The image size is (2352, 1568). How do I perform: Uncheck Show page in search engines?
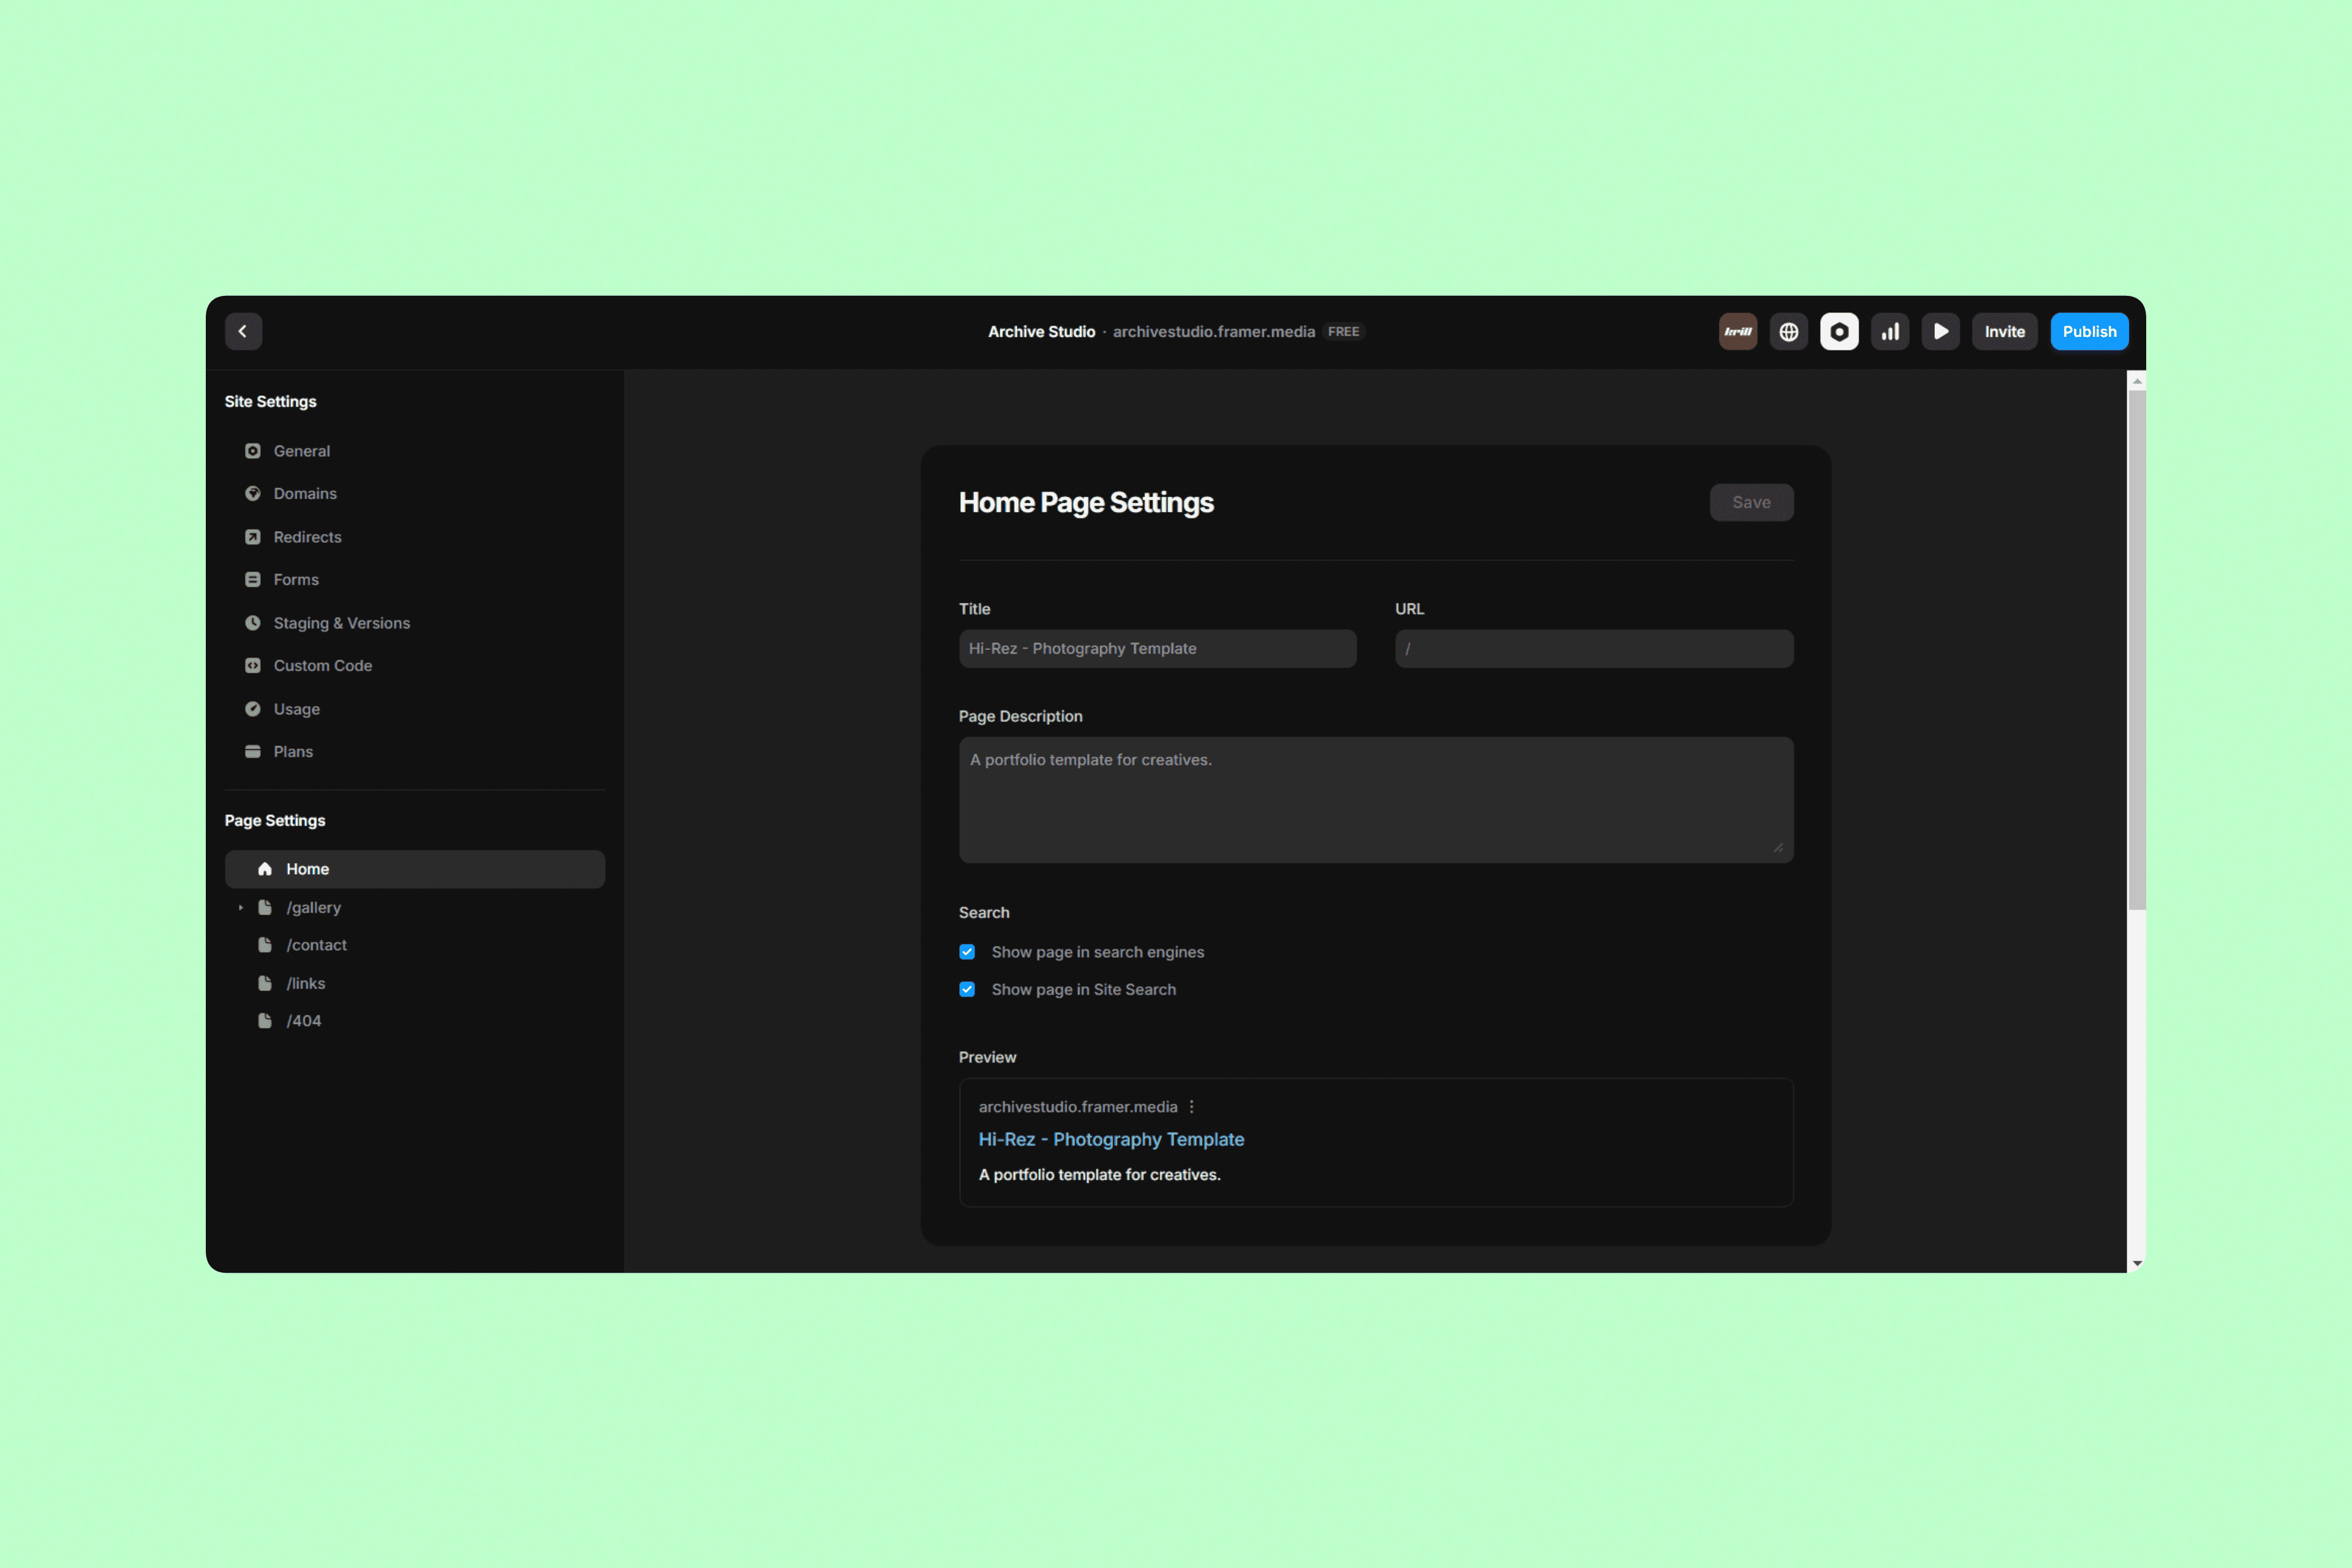pyautogui.click(x=967, y=952)
